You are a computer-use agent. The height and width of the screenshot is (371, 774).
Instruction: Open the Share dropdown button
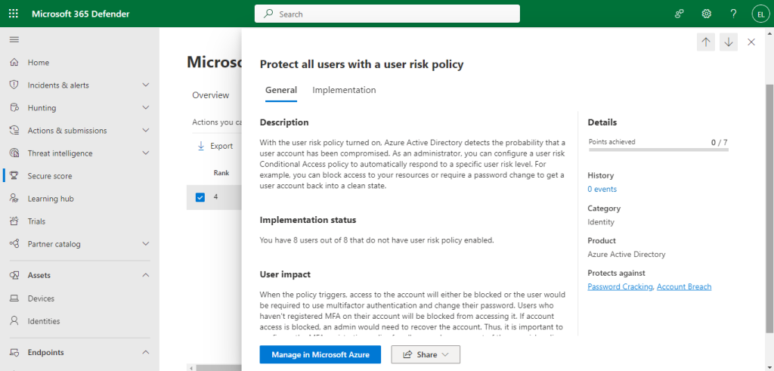pos(426,354)
